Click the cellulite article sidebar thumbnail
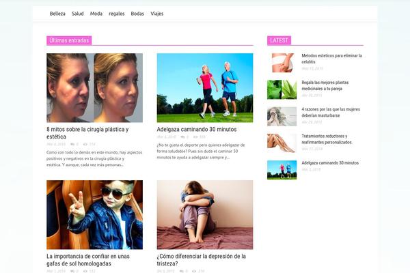Viewport: 410px width, 273px height. (282, 63)
